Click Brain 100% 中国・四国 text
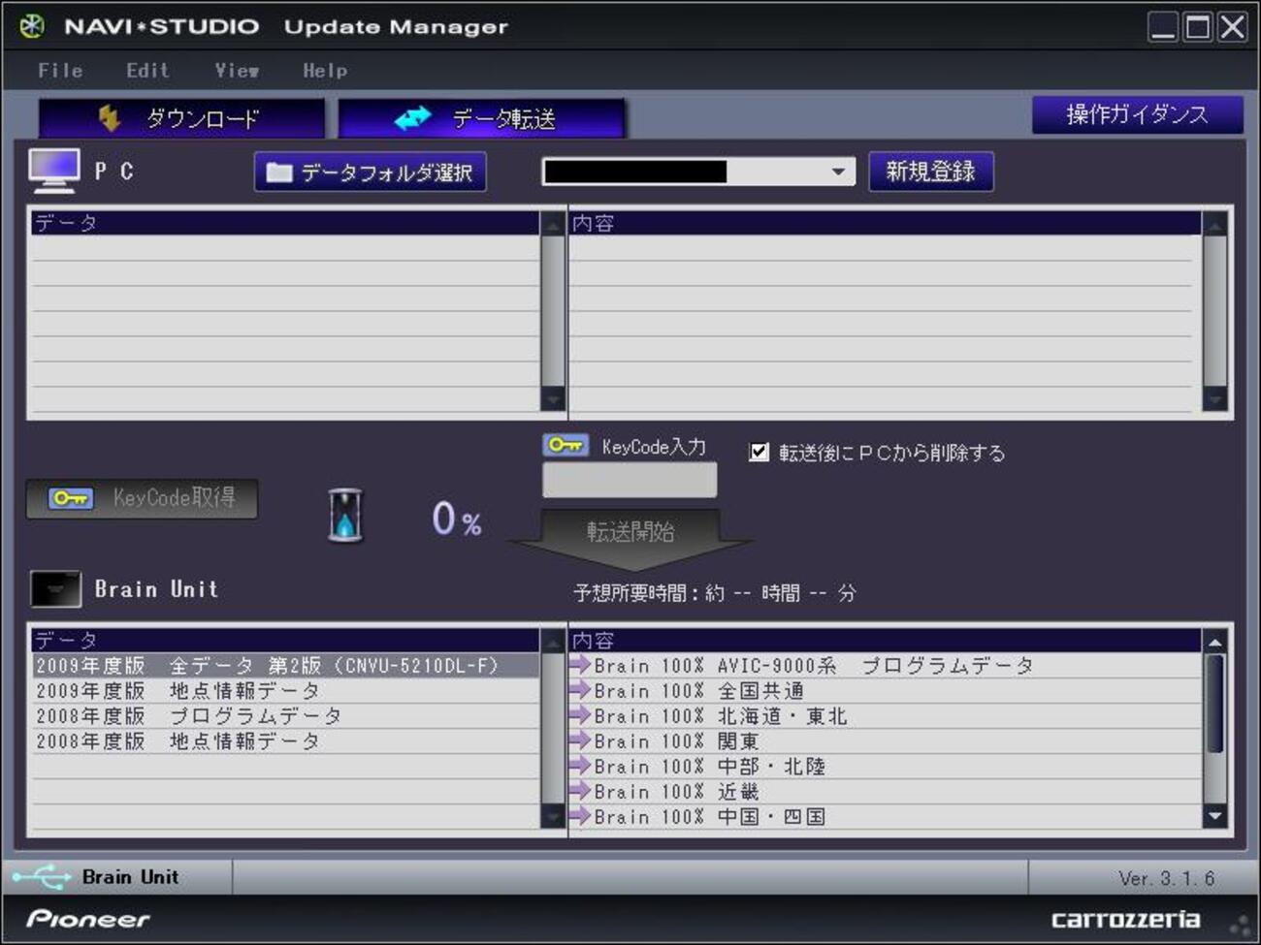 point(710,817)
